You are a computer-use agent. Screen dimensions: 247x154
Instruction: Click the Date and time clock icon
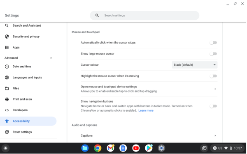(7, 67)
